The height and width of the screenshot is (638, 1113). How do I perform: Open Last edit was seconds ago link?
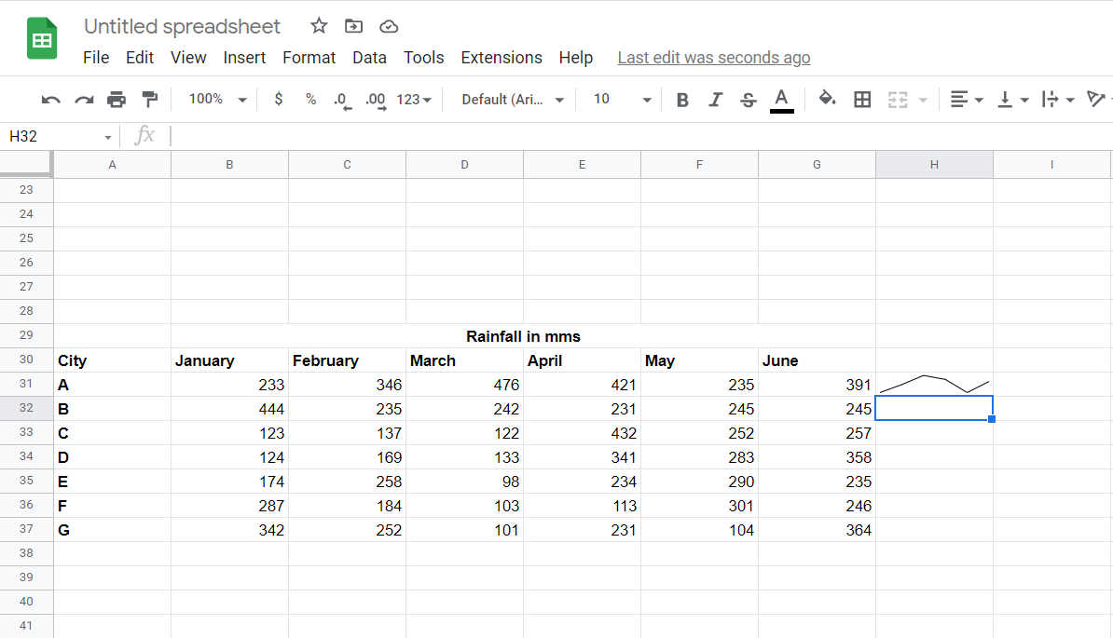[713, 58]
